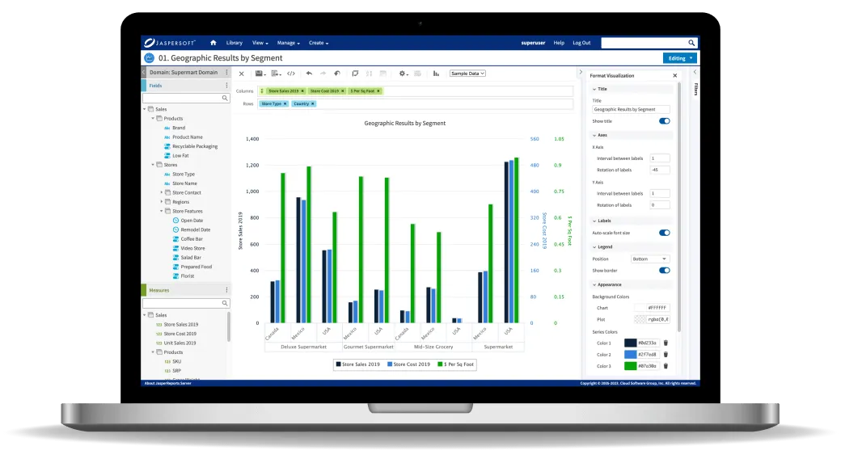Open the Manage menu
The height and width of the screenshot is (463, 841).
pyautogui.click(x=288, y=43)
